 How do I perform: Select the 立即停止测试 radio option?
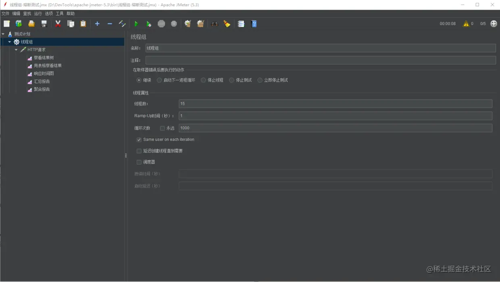tap(260, 80)
